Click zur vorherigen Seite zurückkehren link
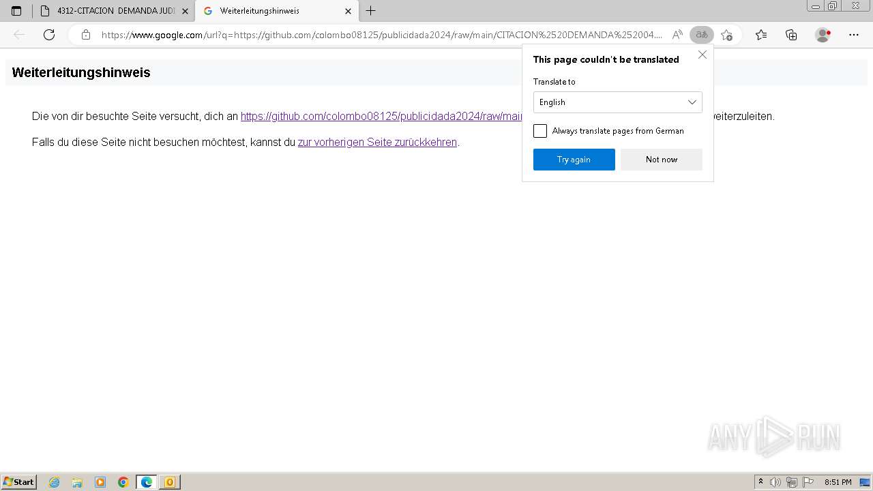873x491 pixels. point(377,142)
